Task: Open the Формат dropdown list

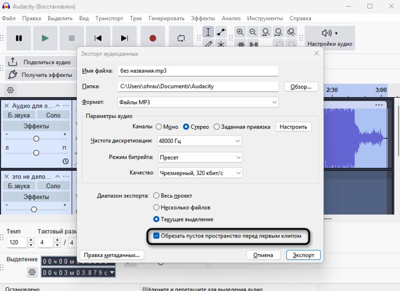Action: [x=198, y=102]
